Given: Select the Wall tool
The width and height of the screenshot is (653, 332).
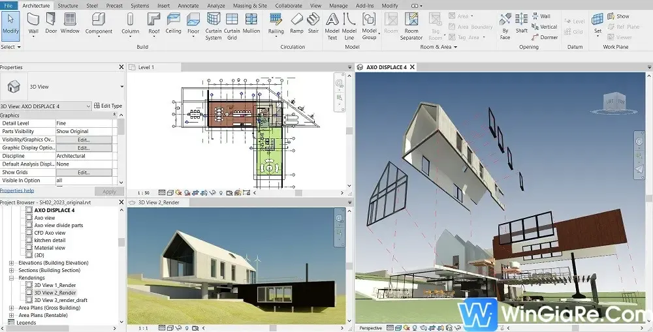Looking at the screenshot, I should pos(33,23).
